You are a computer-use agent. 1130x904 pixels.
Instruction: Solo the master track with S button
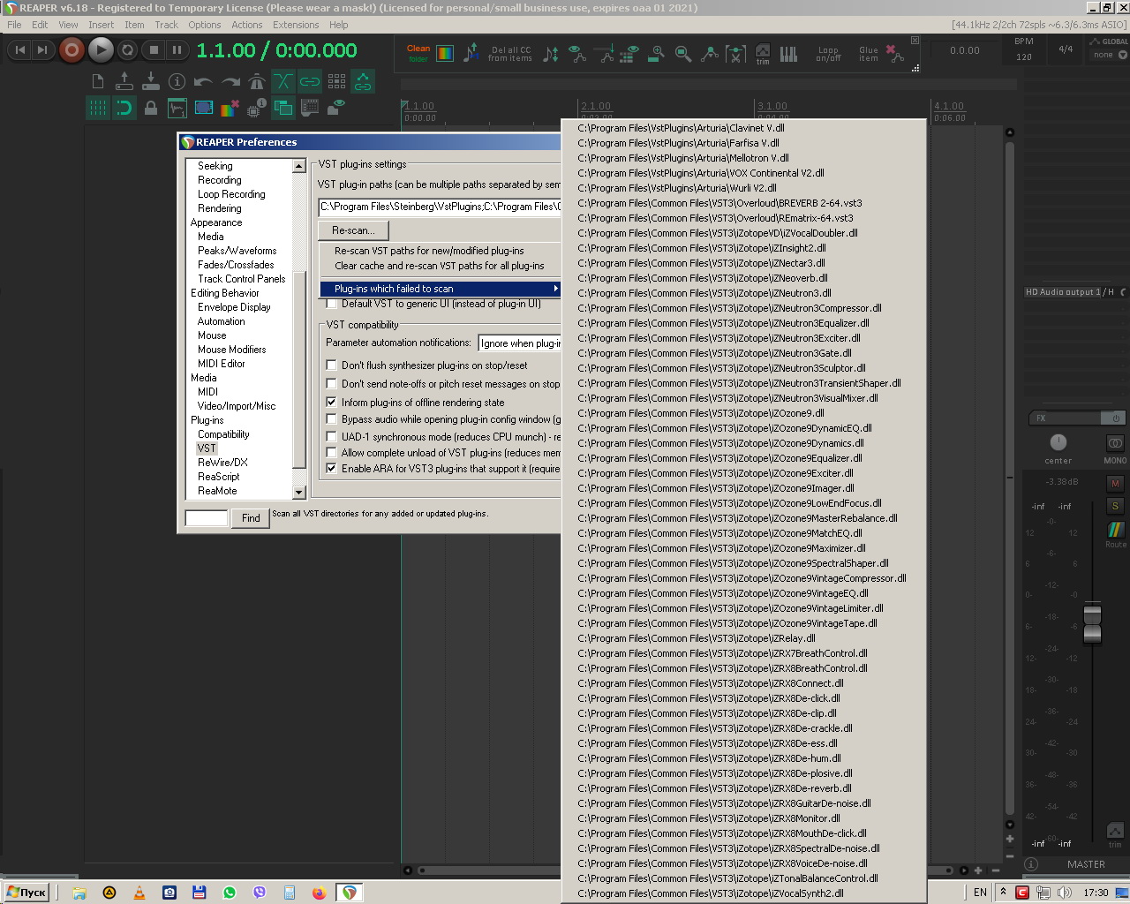coord(1115,506)
